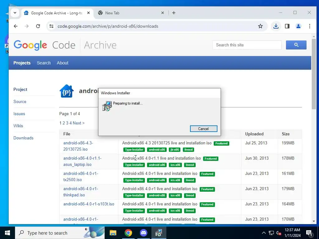The image size is (319, 239).
Task: Open the Projects nav item
Action: [x=22, y=63]
